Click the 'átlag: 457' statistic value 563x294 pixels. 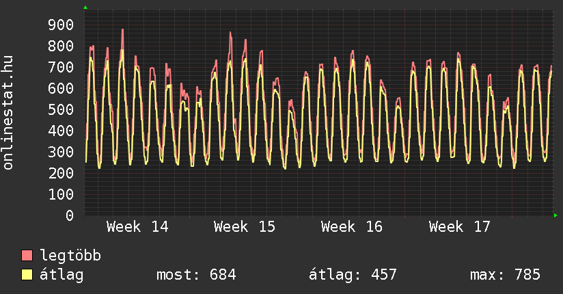pos(353,275)
